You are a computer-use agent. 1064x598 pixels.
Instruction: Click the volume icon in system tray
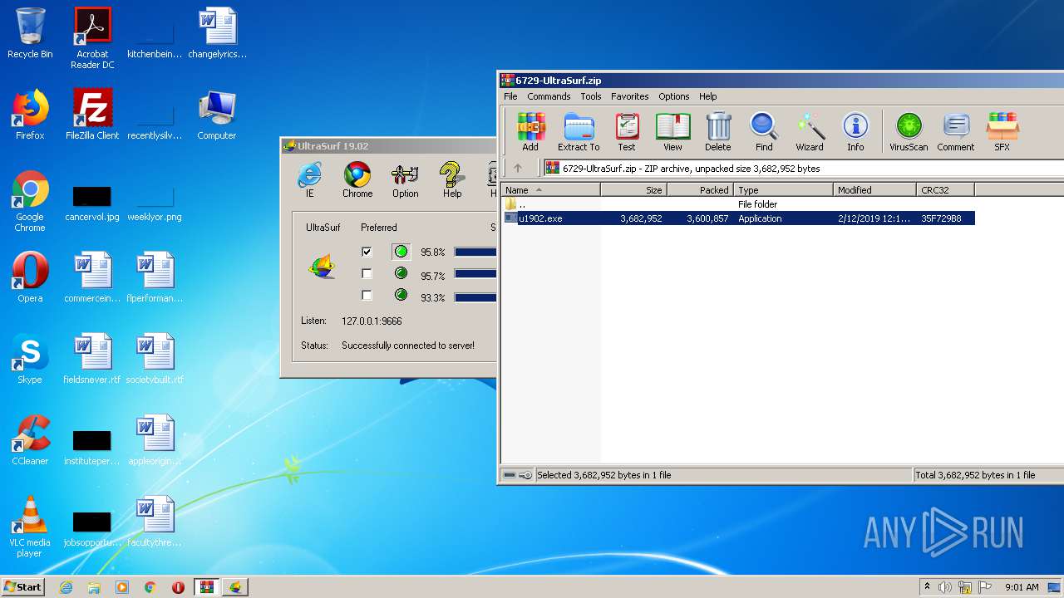[945, 587]
